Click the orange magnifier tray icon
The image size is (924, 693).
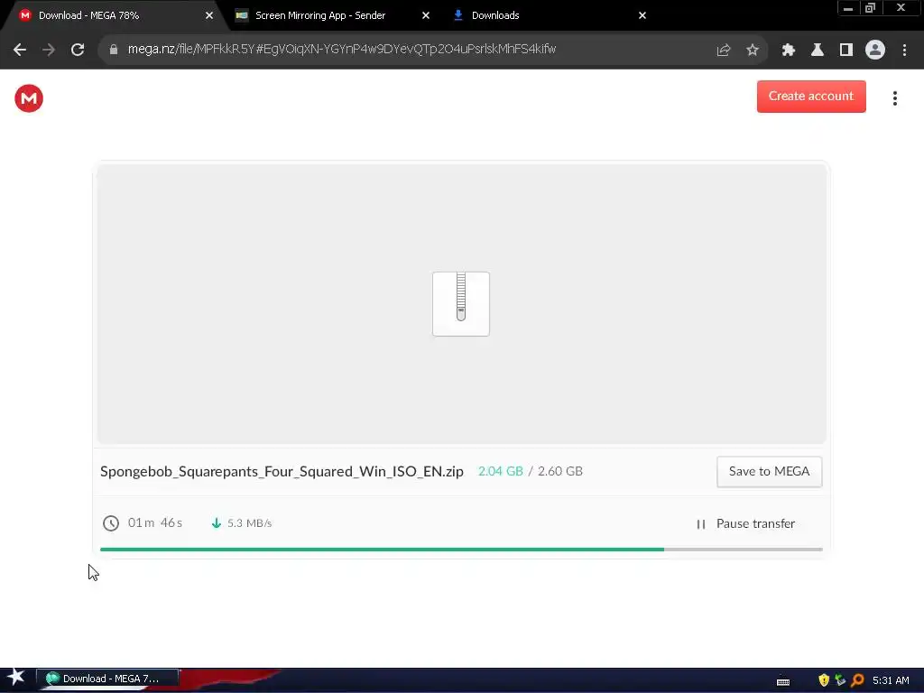pyautogui.click(x=858, y=680)
